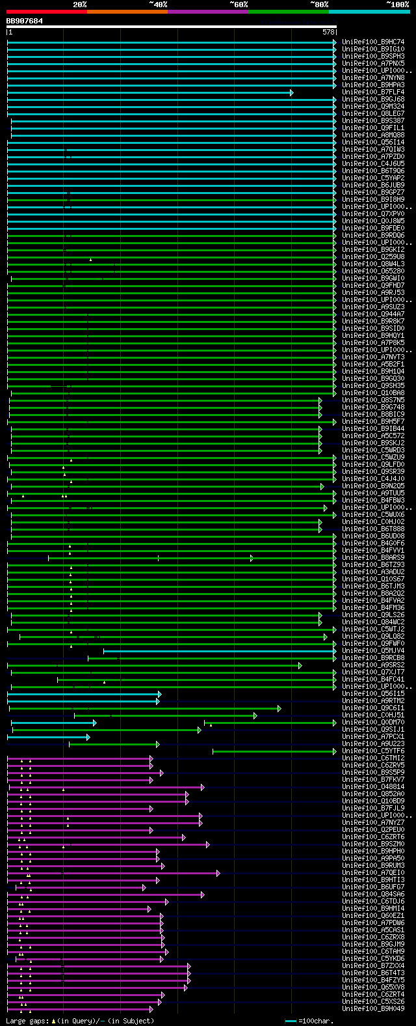Select the UniRef100_Q5MJV4 label
The image size is (416, 1026).
point(373,651)
